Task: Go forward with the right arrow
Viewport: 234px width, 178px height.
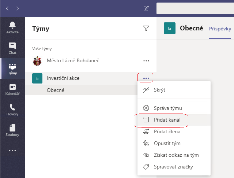Action: (x=18, y=8)
